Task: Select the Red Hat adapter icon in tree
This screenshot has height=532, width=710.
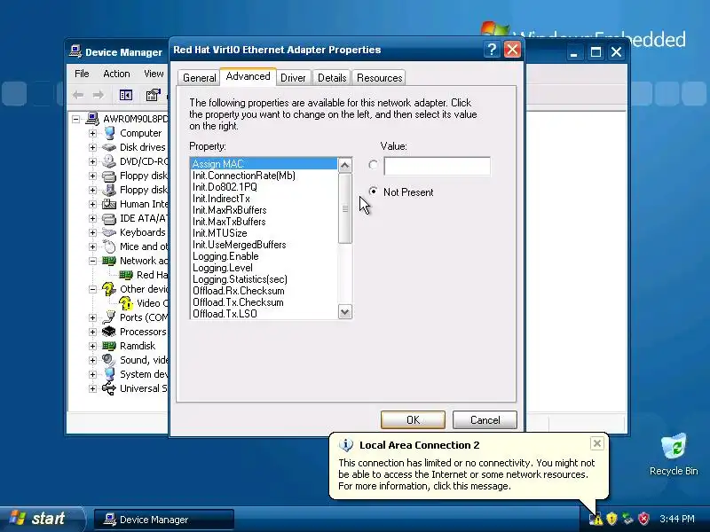Action: tap(126, 275)
